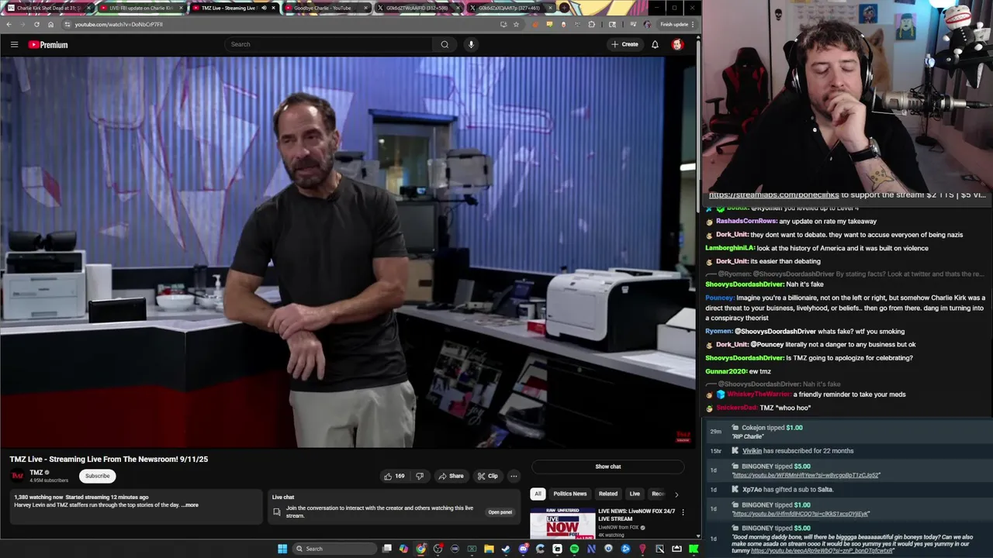This screenshot has width=993, height=558.
Task: Open Task View on the taskbar
Action: 386,549
